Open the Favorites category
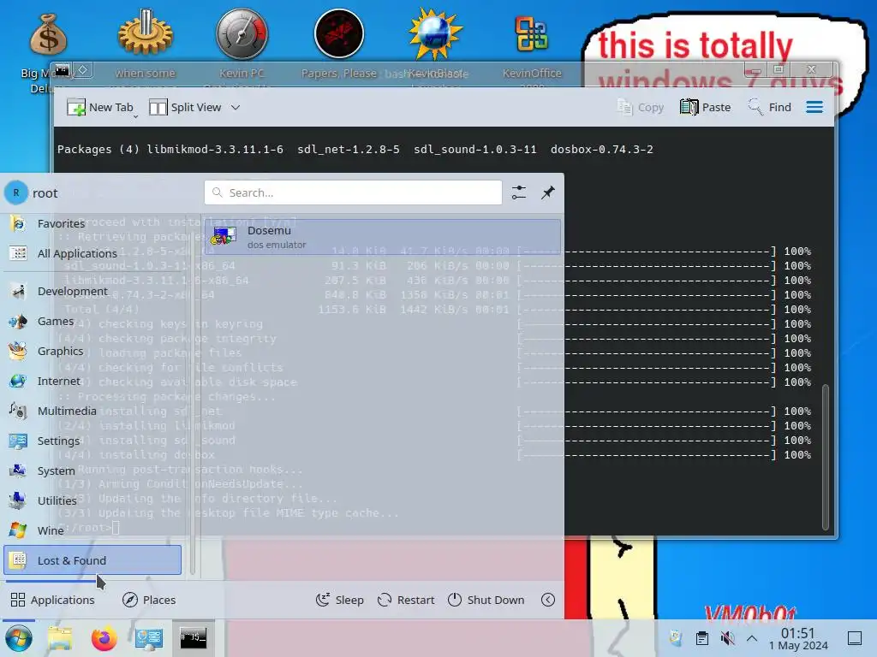Screen dimensions: 877x657 92,223
